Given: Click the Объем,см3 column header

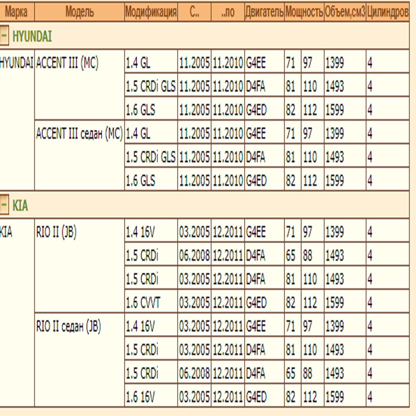Looking at the screenshot, I should point(345,12).
